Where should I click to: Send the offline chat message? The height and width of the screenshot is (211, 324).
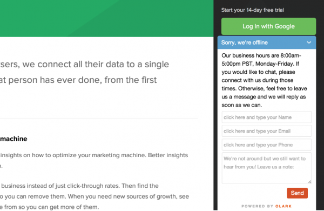(x=297, y=193)
